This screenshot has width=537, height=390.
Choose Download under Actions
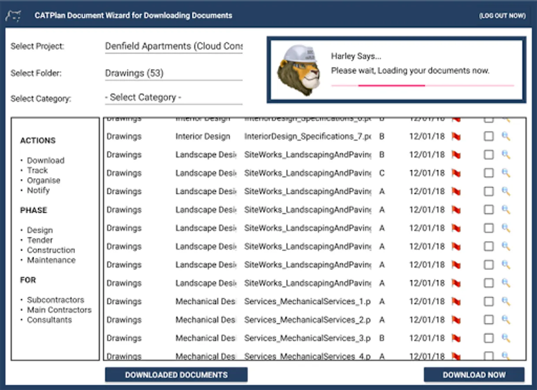(x=46, y=160)
